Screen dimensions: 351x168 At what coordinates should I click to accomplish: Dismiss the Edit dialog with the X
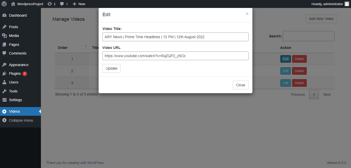pyautogui.click(x=247, y=14)
